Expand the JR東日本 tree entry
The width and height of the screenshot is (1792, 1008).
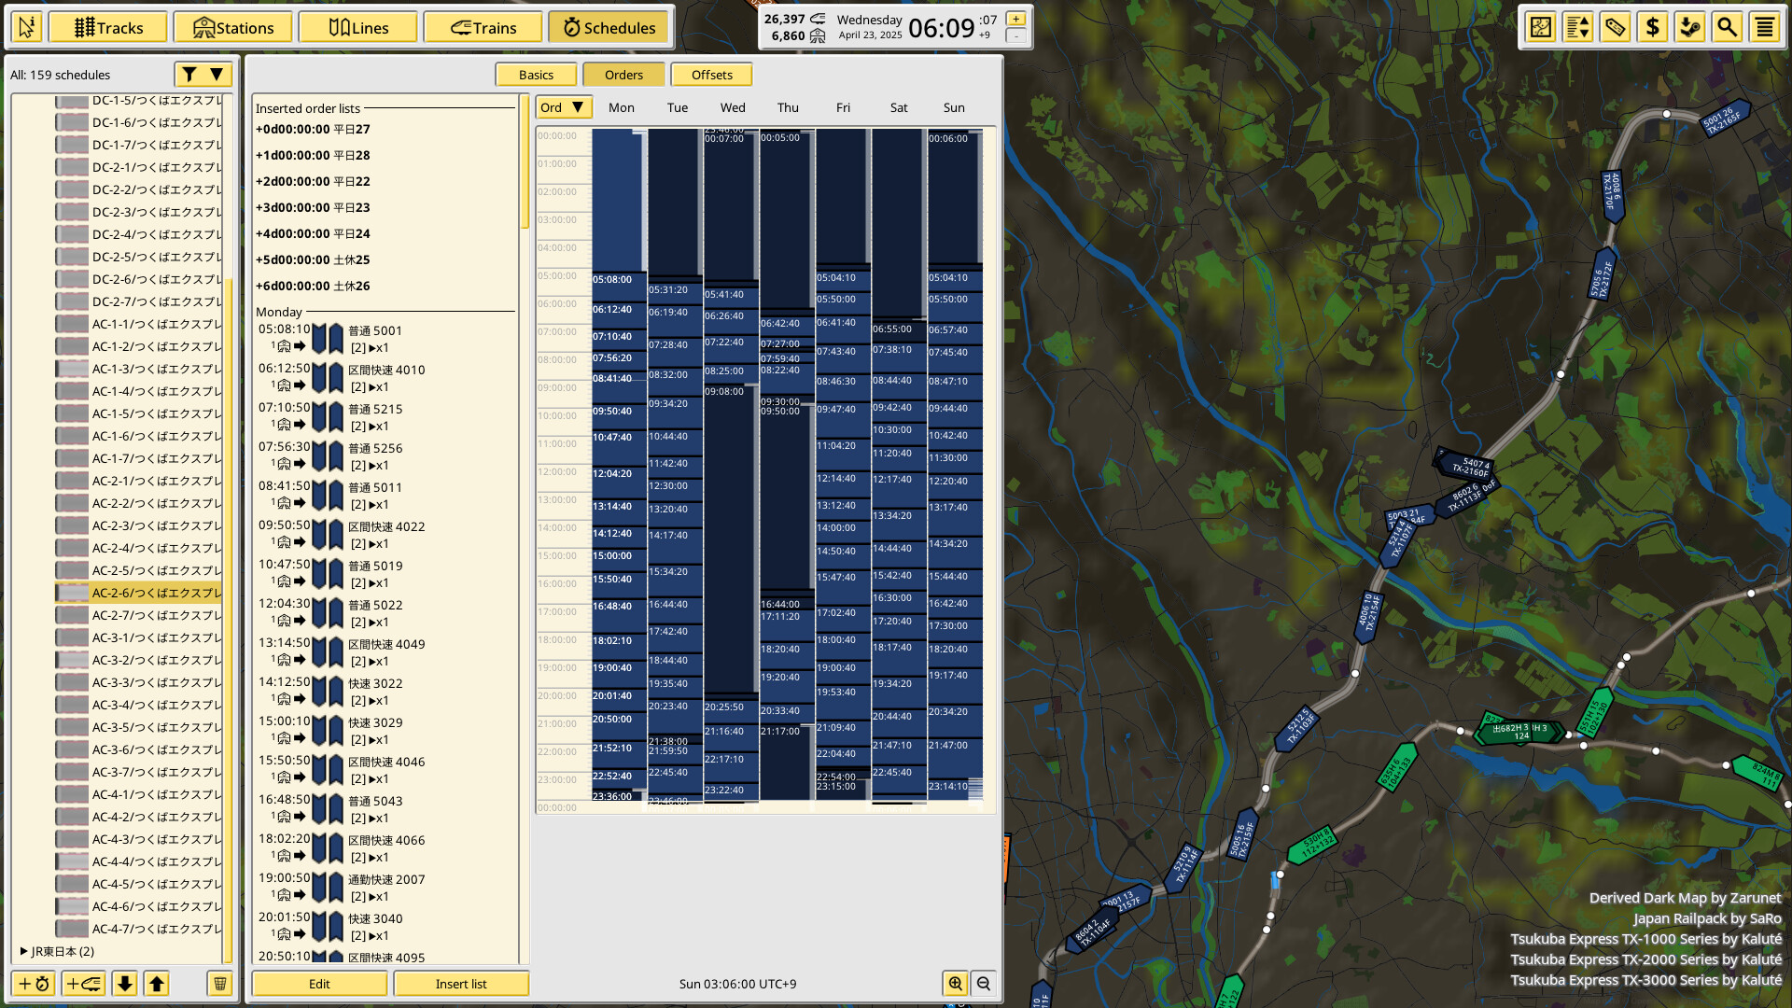tap(23, 951)
